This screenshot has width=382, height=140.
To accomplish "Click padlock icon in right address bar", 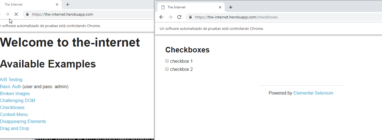I will [190, 17].
